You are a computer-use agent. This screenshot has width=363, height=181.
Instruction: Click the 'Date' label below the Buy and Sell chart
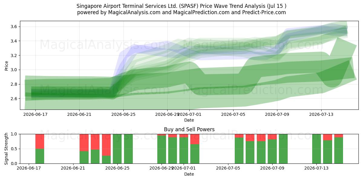(x=189, y=174)
